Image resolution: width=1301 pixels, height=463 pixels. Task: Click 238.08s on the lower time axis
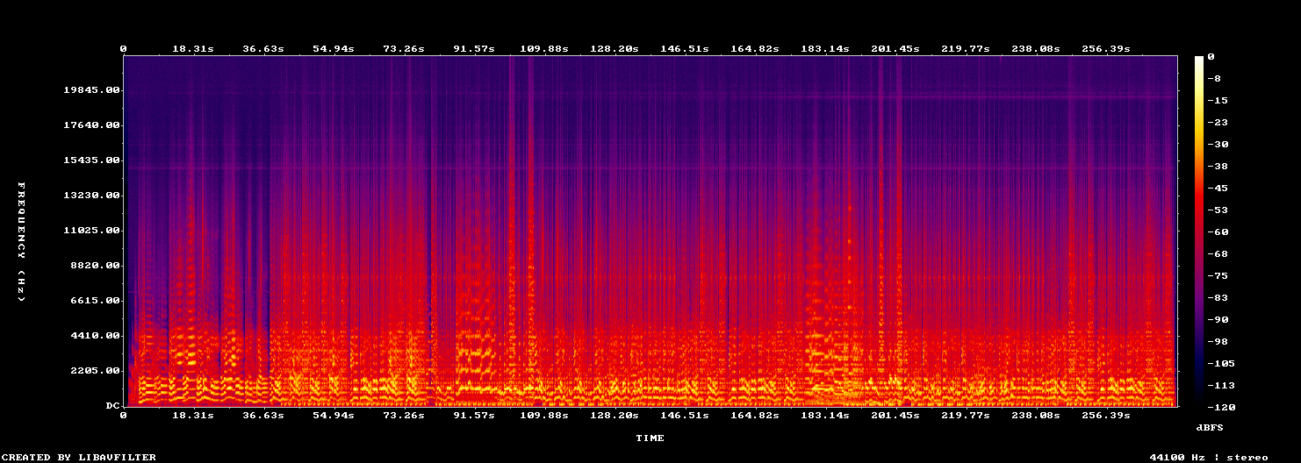(1036, 415)
